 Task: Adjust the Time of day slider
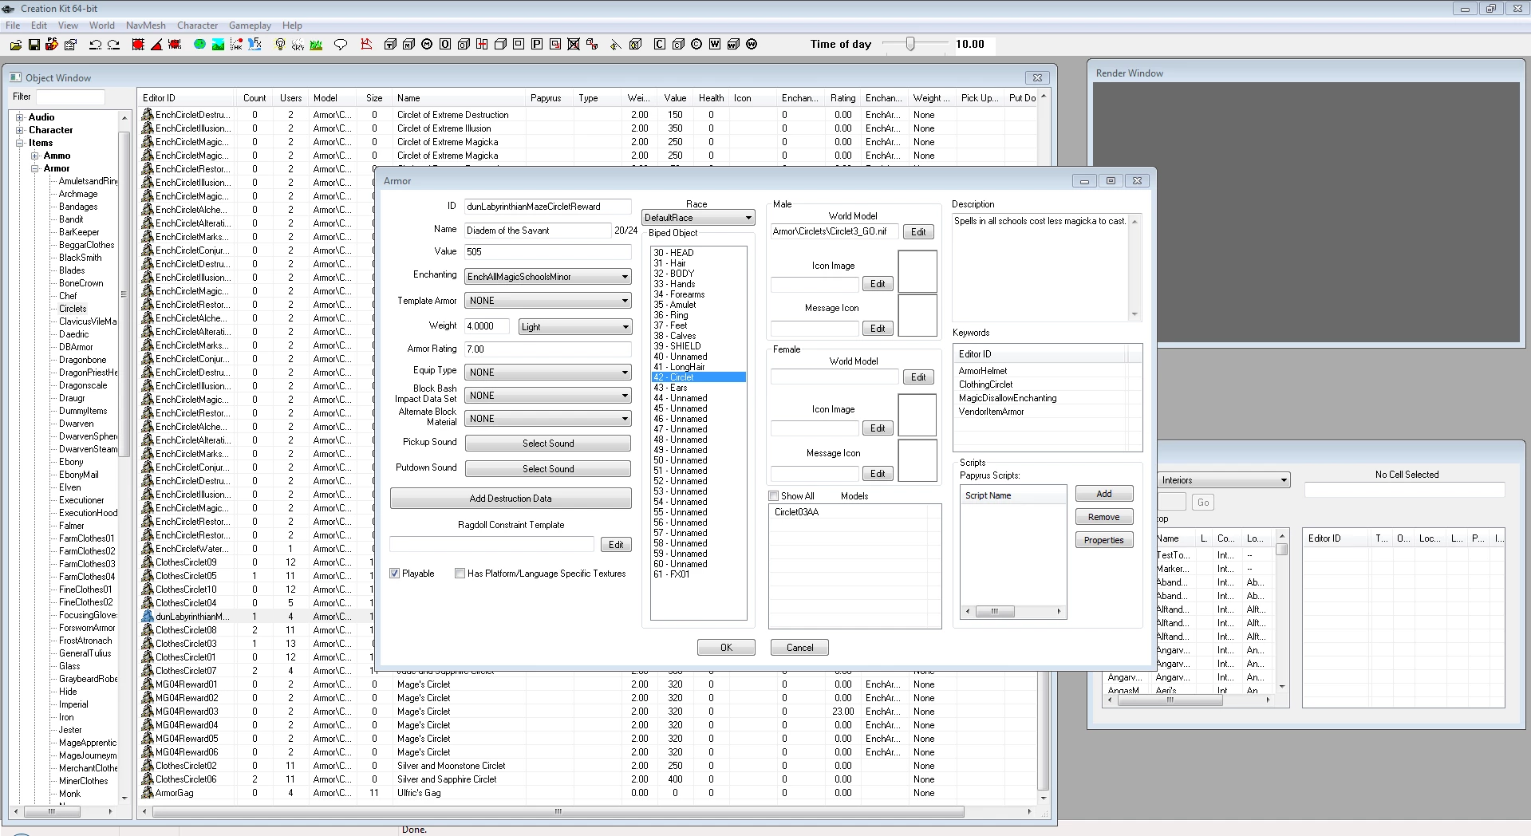coord(910,45)
